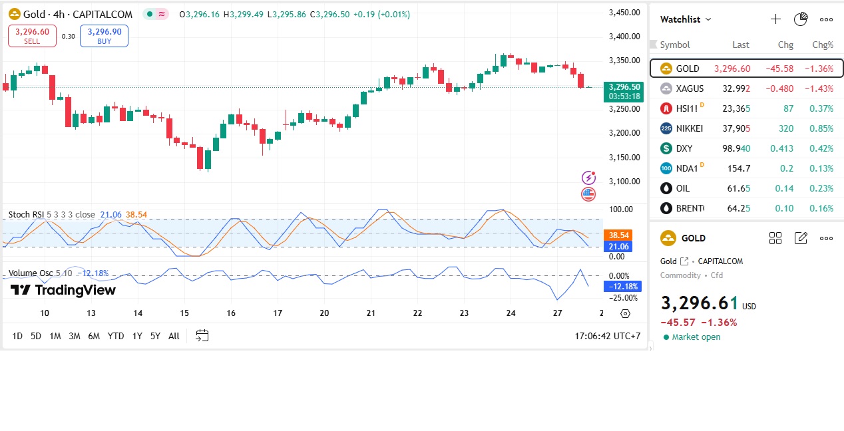Click the purple lightning event icon on chart
Viewport: 844px width, 431px height.
click(x=588, y=178)
